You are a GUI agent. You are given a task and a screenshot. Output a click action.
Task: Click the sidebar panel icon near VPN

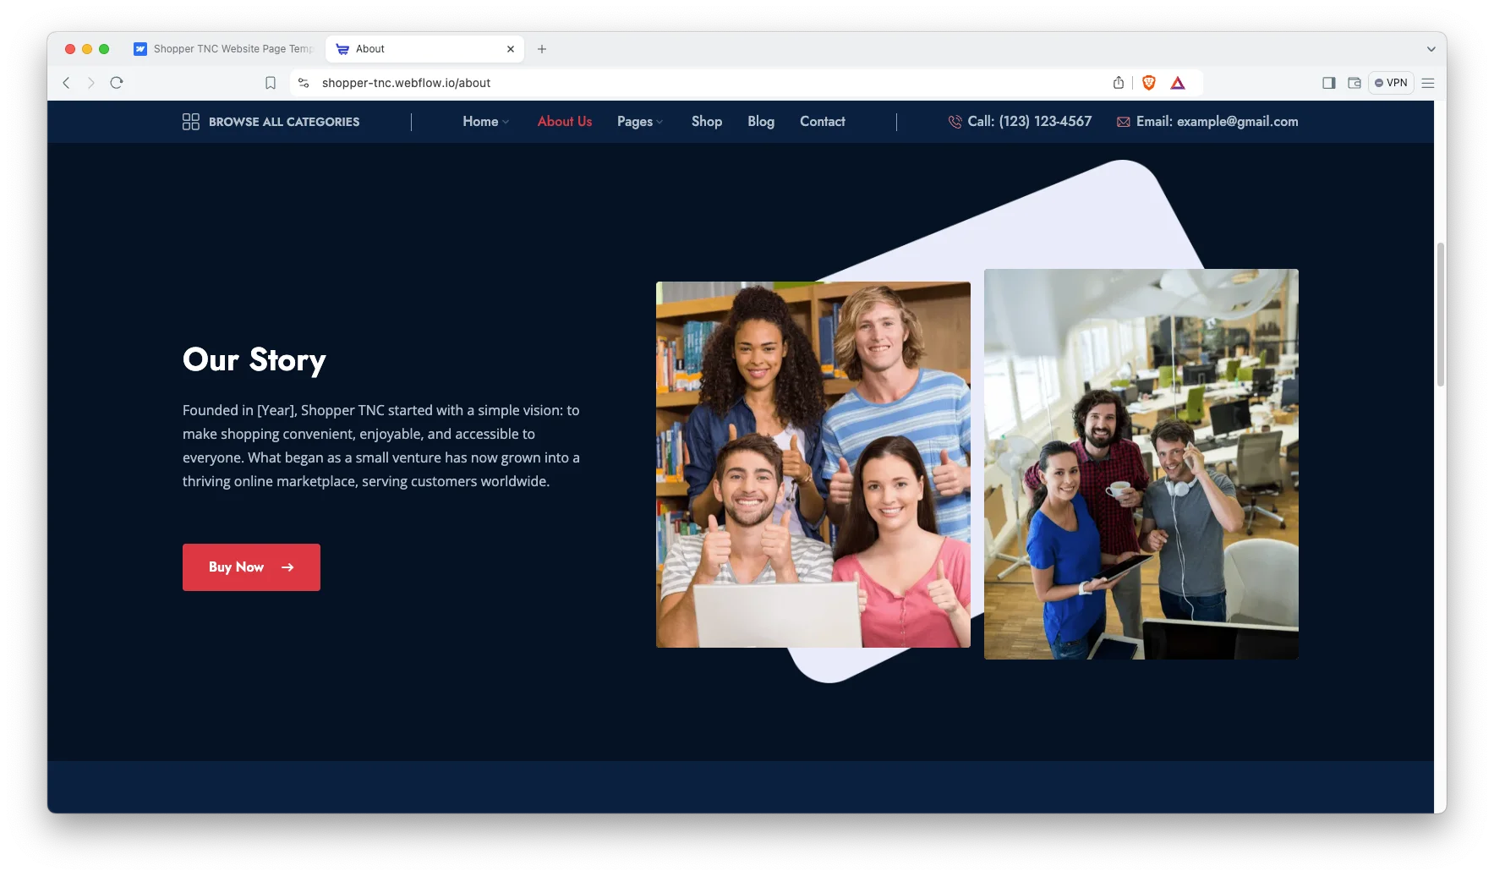1328,83
